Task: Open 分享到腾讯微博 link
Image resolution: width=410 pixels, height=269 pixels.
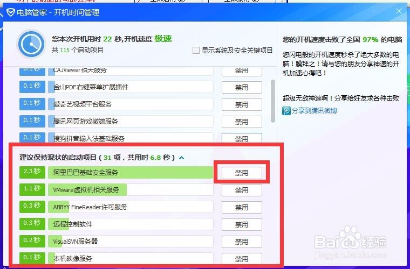Action: click(315, 111)
